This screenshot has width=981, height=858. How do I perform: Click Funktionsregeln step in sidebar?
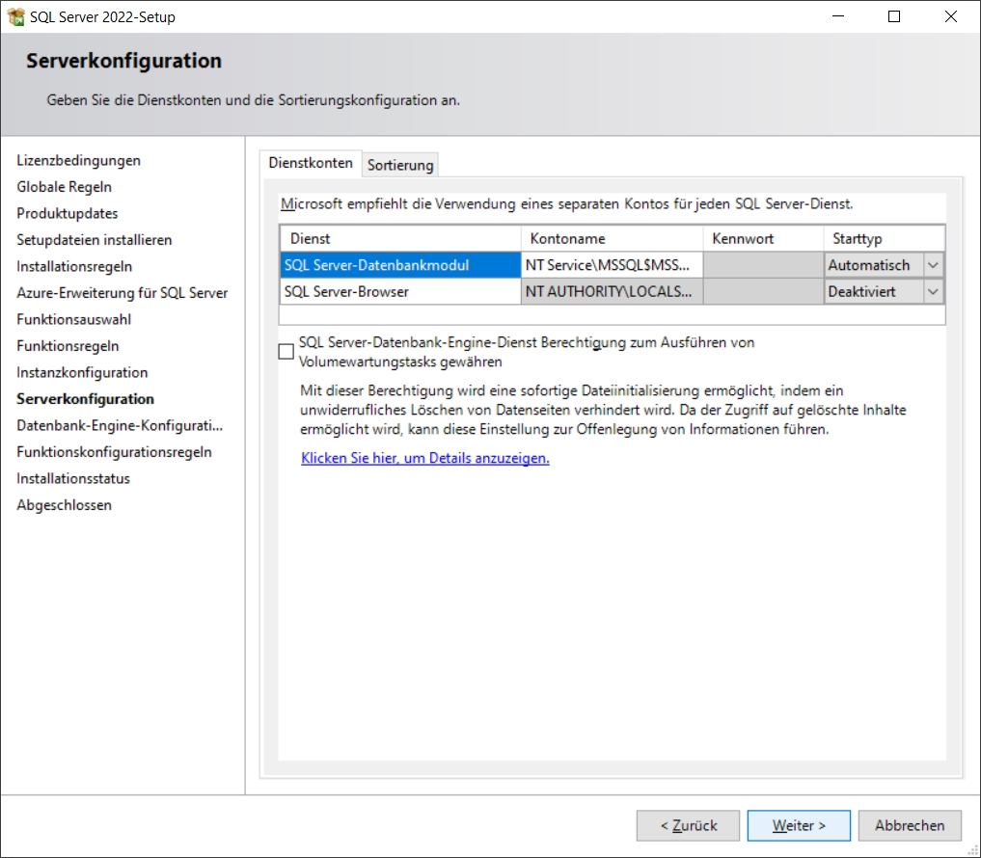(x=68, y=346)
